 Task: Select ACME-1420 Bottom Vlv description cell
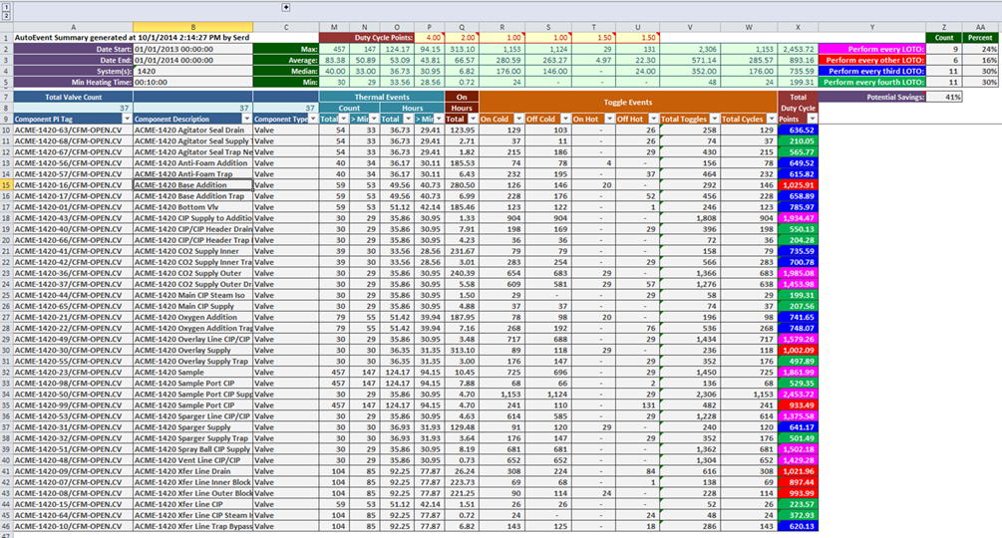(193, 207)
